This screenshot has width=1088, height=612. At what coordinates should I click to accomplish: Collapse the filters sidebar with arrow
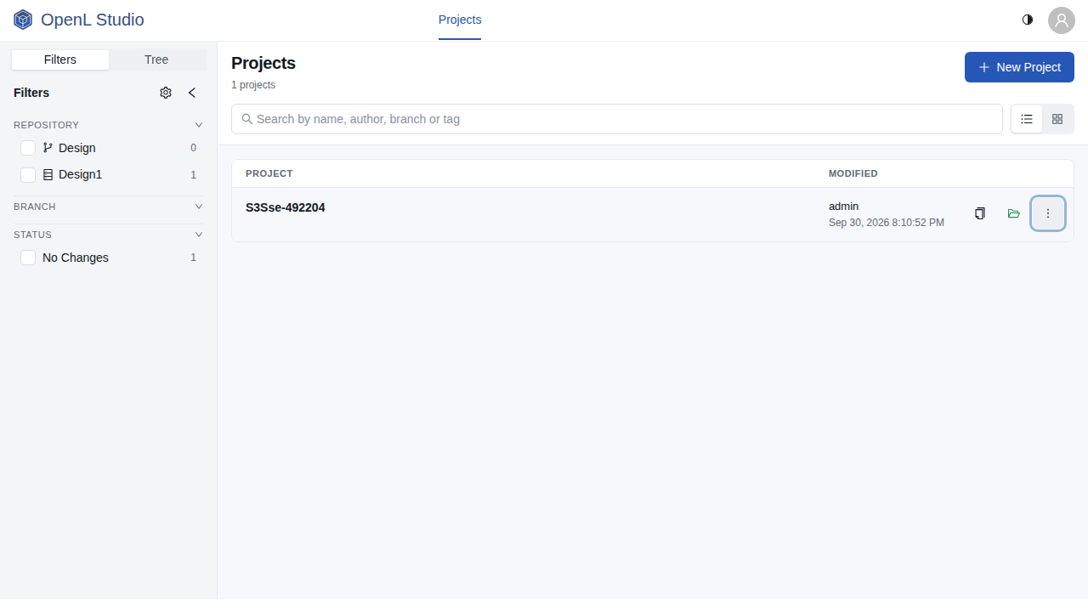tap(192, 93)
